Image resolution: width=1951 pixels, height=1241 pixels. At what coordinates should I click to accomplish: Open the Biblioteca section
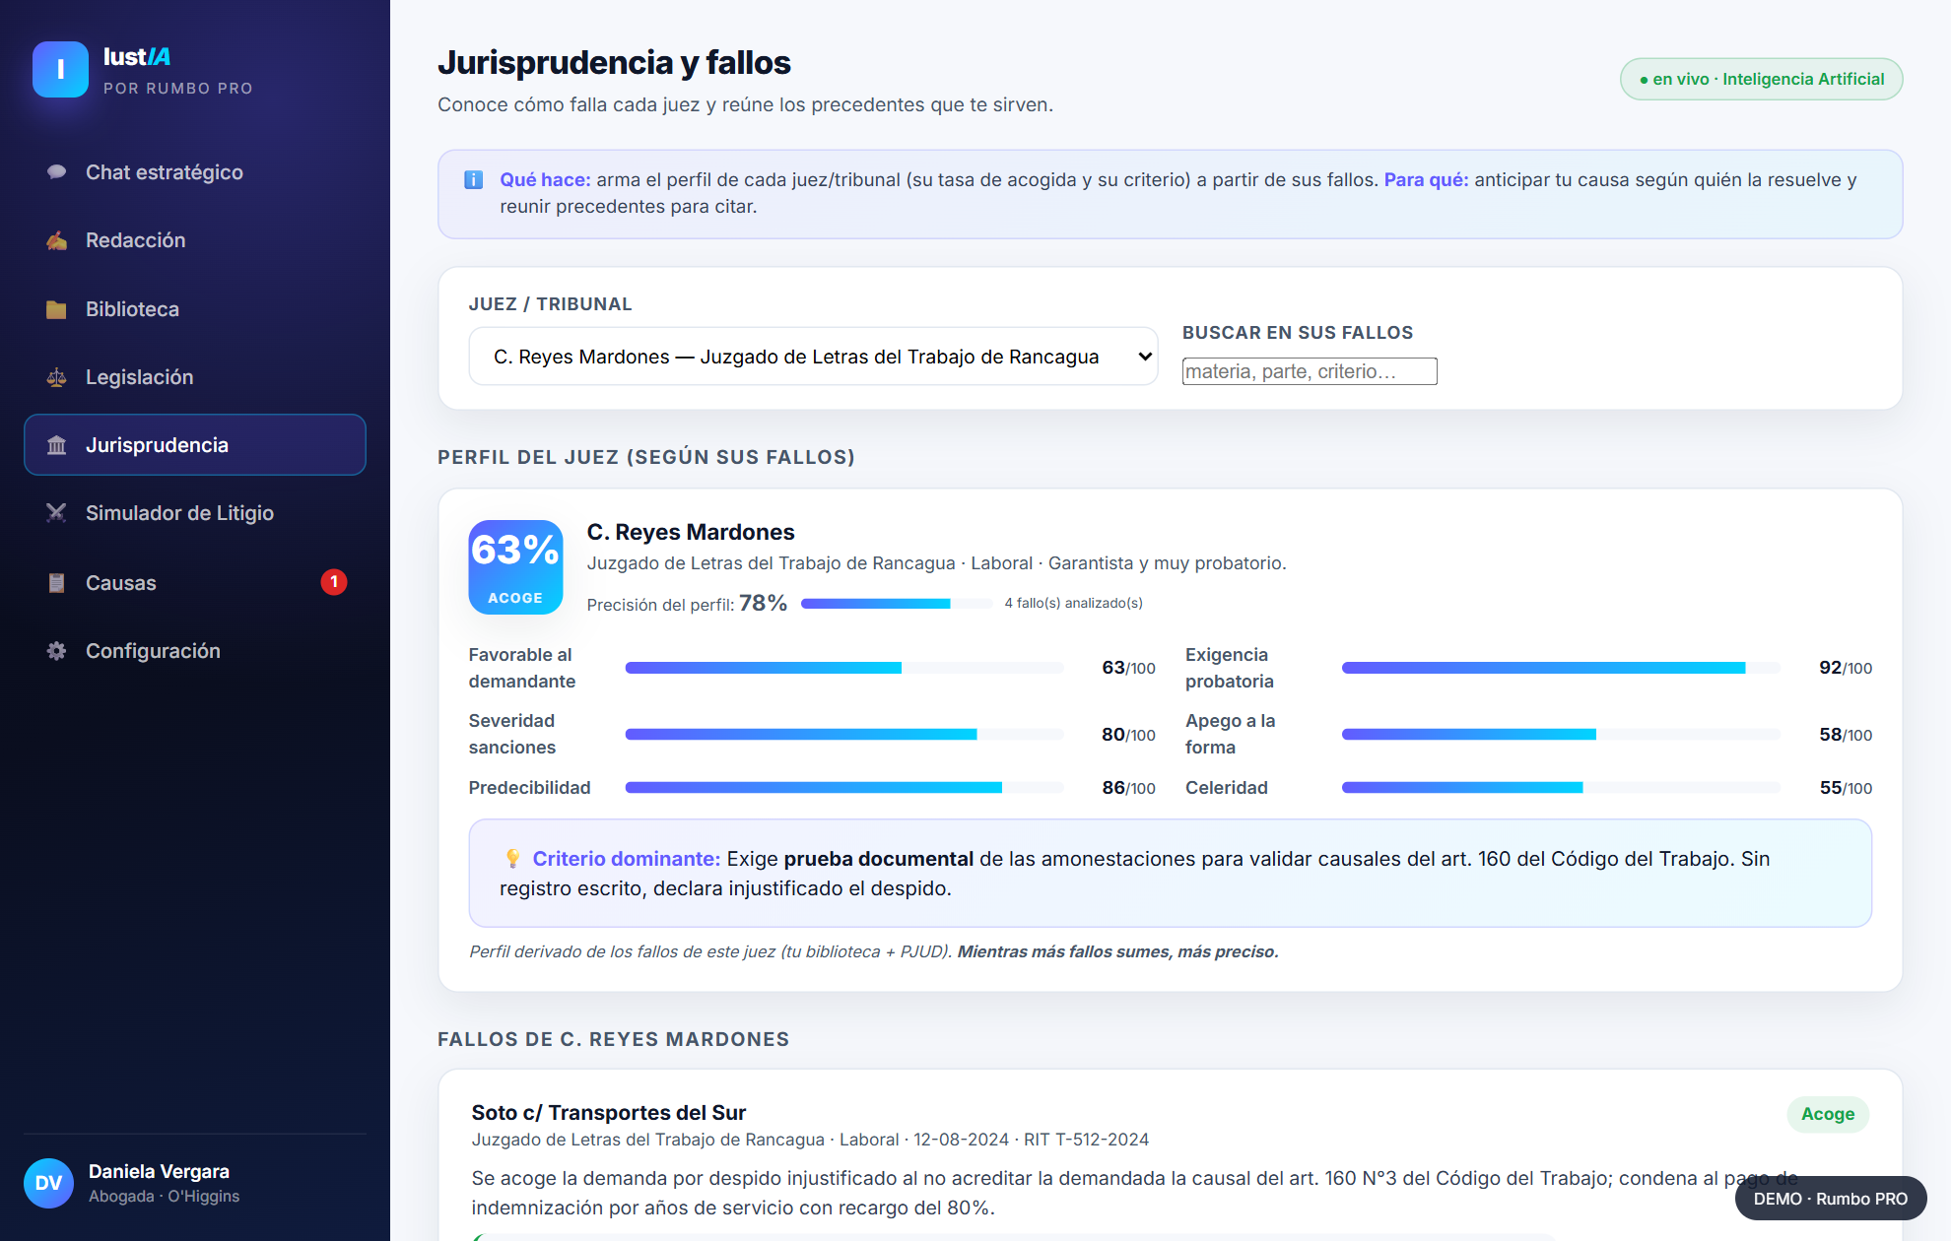(x=195, y=309)
